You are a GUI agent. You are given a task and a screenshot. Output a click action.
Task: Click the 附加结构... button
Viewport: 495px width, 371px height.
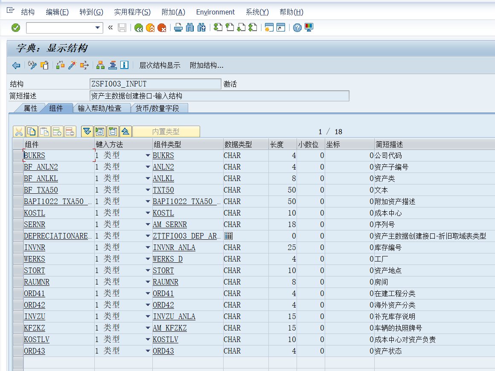tap(207, 65)
